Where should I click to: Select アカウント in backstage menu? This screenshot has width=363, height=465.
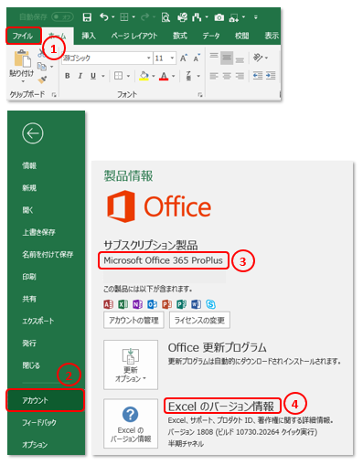pos(45,400)
